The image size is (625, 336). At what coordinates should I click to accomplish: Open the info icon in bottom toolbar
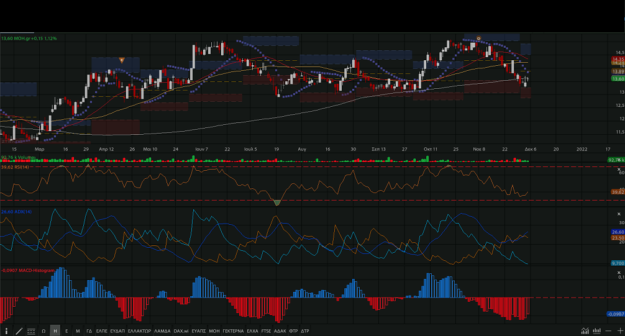[6, 331]
